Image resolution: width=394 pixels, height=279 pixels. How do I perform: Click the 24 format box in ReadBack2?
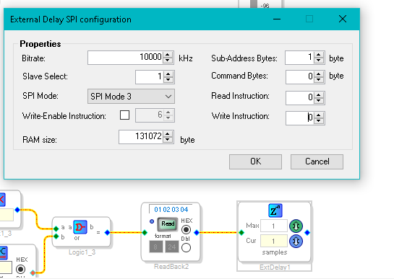pos(172,247)
